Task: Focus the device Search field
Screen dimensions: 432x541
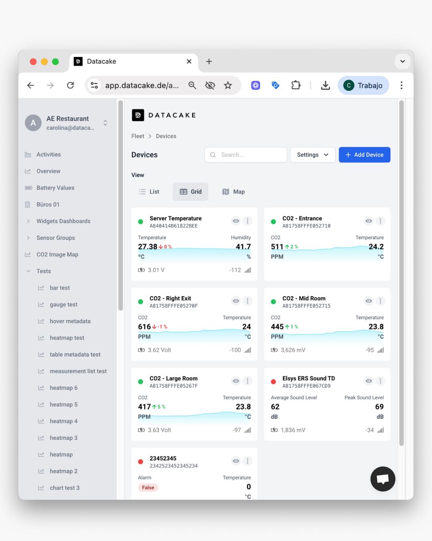Action: [246, 155]
